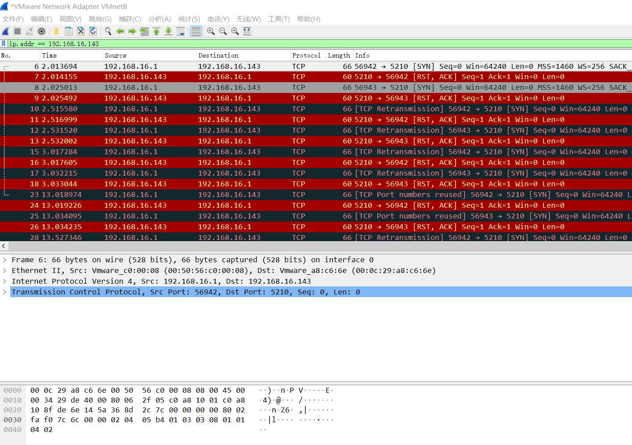Screen dimensions: 632x445
Task: Open the 文件(F) menu
Action: (x=13, y=19)
